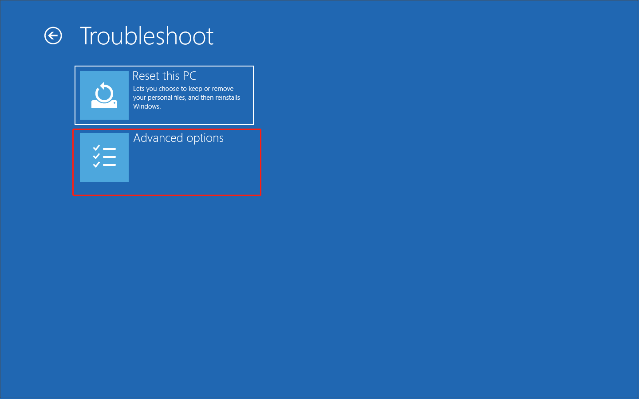Click the word "Windows." in reset description

(147, 106)
